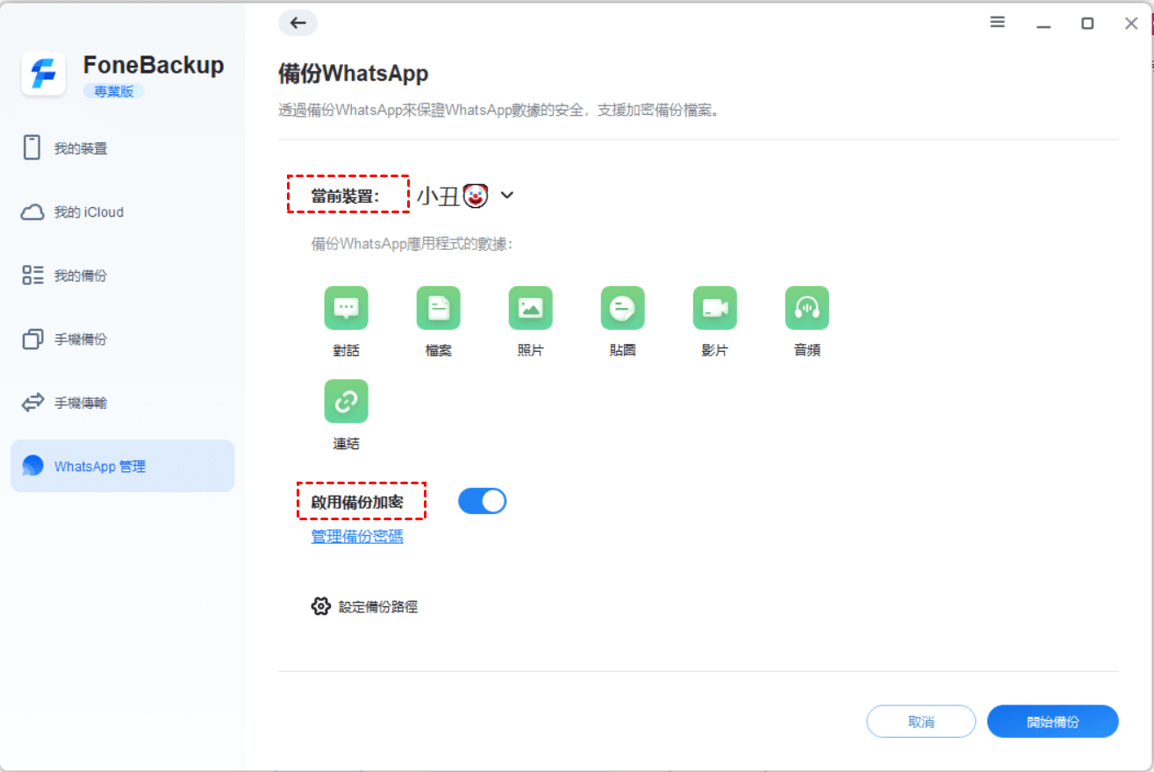
Task: Click the 影片 label text
Action: click(715, 350)
